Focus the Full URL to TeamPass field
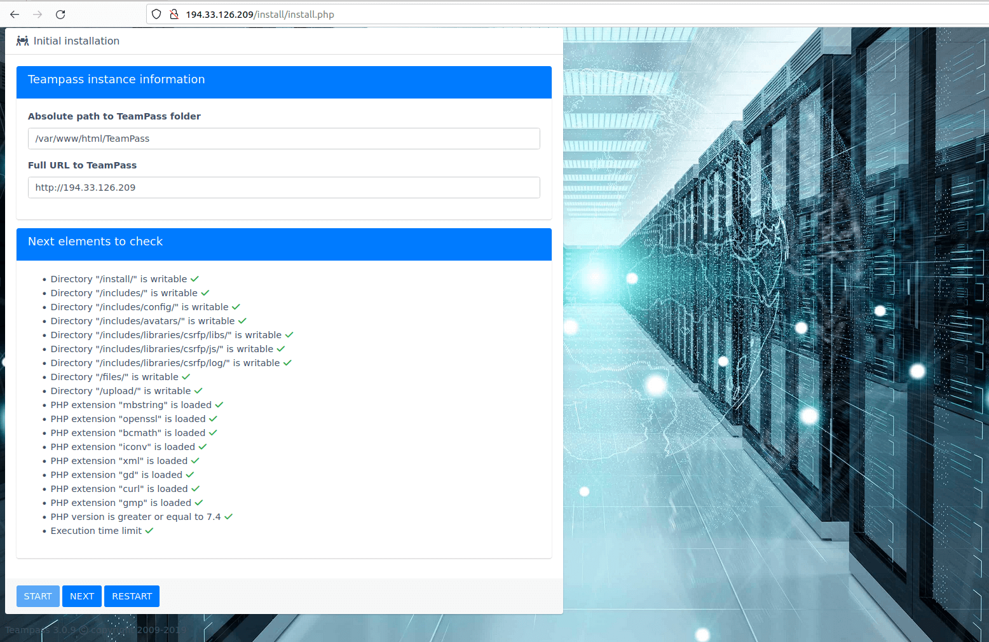This screenshot has width=989, height=642. pos(283,188)
